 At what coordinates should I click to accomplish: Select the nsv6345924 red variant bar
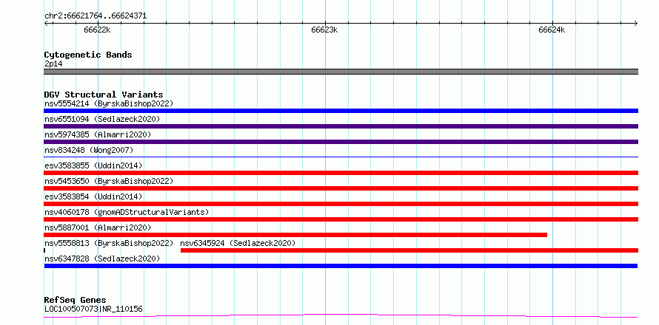[409, 250]
